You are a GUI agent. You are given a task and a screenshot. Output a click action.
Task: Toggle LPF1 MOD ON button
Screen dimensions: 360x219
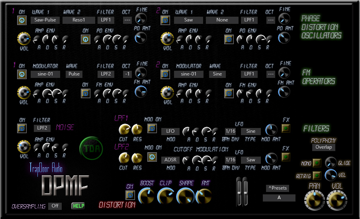pyautogui.click(x=152, y=128)
